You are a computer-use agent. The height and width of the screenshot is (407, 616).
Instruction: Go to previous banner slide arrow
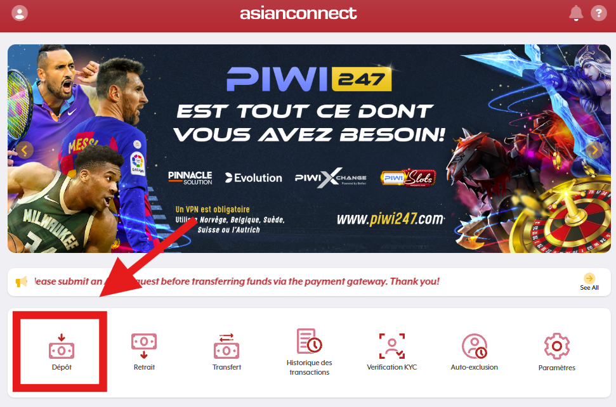tap(25, 150)
